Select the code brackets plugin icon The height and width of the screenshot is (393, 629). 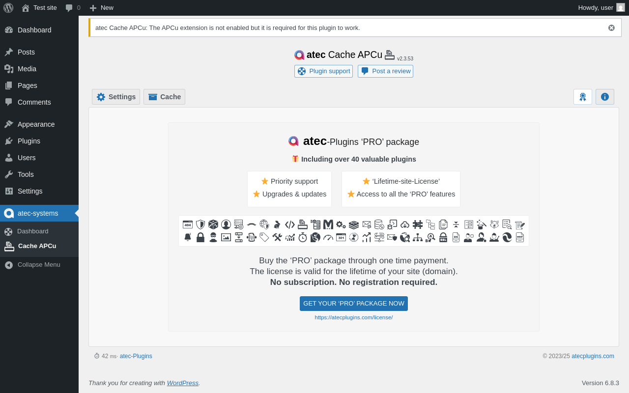pos(290,225)
